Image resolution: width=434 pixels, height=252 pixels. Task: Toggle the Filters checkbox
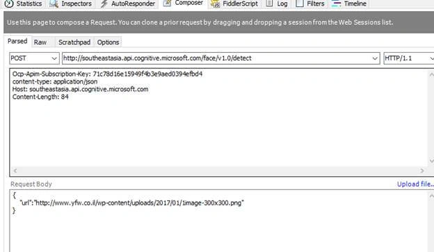click(300, 3)
